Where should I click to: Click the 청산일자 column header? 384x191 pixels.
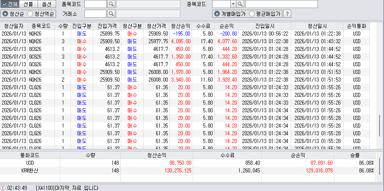click(14, 26)
